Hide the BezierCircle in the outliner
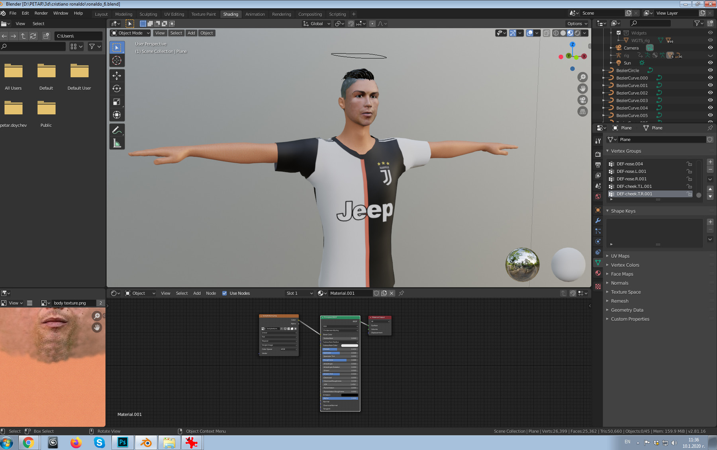 (x=710, y=70)
